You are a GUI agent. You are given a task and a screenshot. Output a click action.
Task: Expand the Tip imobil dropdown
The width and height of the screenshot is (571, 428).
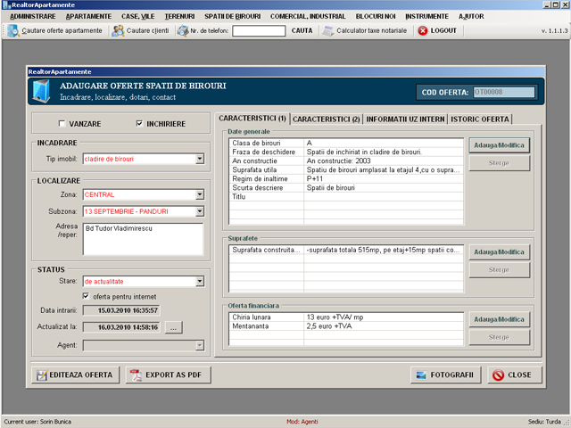[199, 160]
